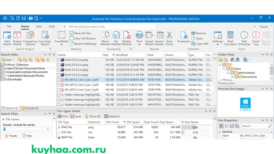The width and height of the screenshot is (274, 154).
Task: Collapse the File names section in Search Filter
Action: coord(3,119)
